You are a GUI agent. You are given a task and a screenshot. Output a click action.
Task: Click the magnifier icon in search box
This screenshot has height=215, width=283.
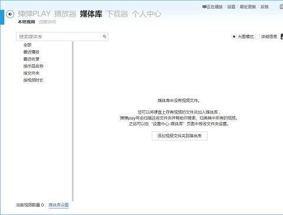click(104, 37)
